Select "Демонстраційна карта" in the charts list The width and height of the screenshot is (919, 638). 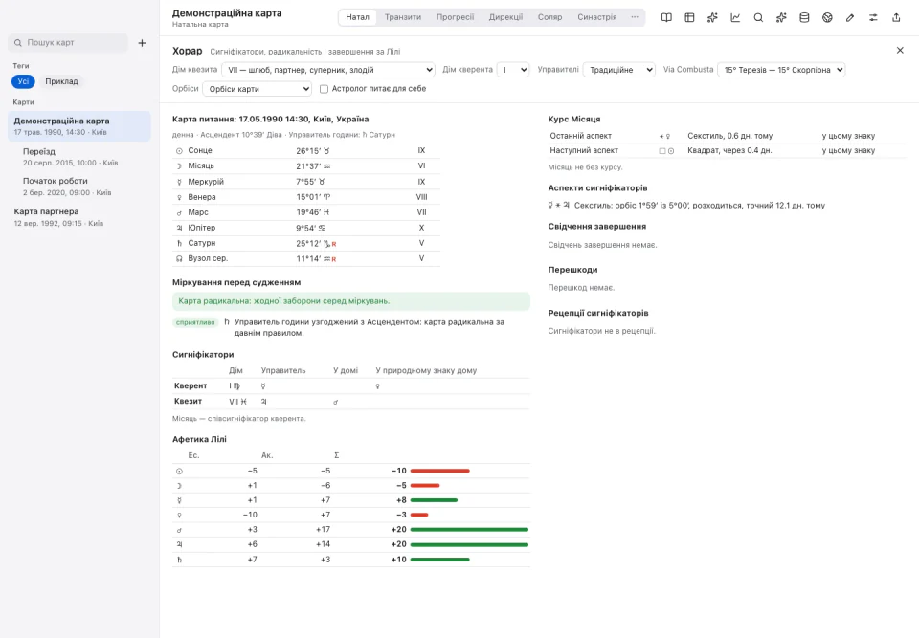click(79, 126)
